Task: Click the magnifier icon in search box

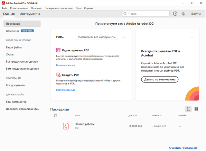Action: coord(126,14)
